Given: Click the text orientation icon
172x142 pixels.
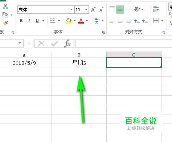Looking at the screenshot, I should coord(137,9).
